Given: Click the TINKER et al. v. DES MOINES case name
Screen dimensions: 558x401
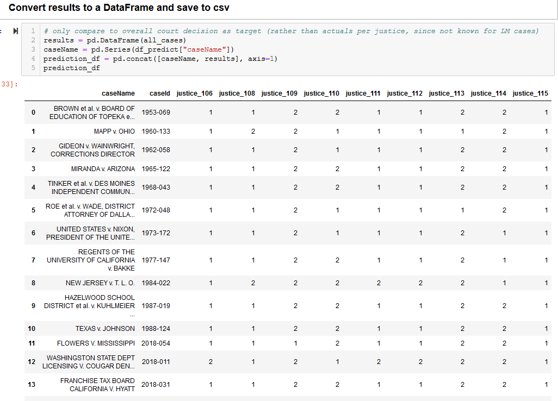Looking at the screenshot, I should click(x=91, y=187).
